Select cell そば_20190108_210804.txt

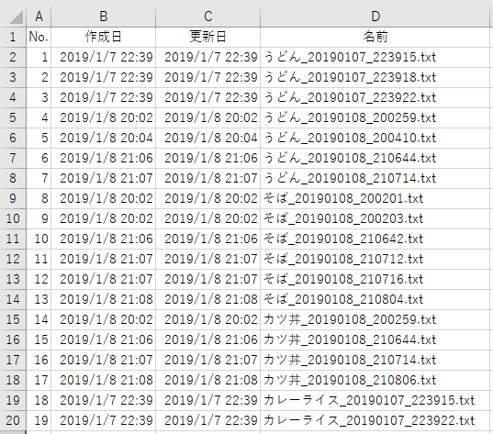tap(375, 299)
